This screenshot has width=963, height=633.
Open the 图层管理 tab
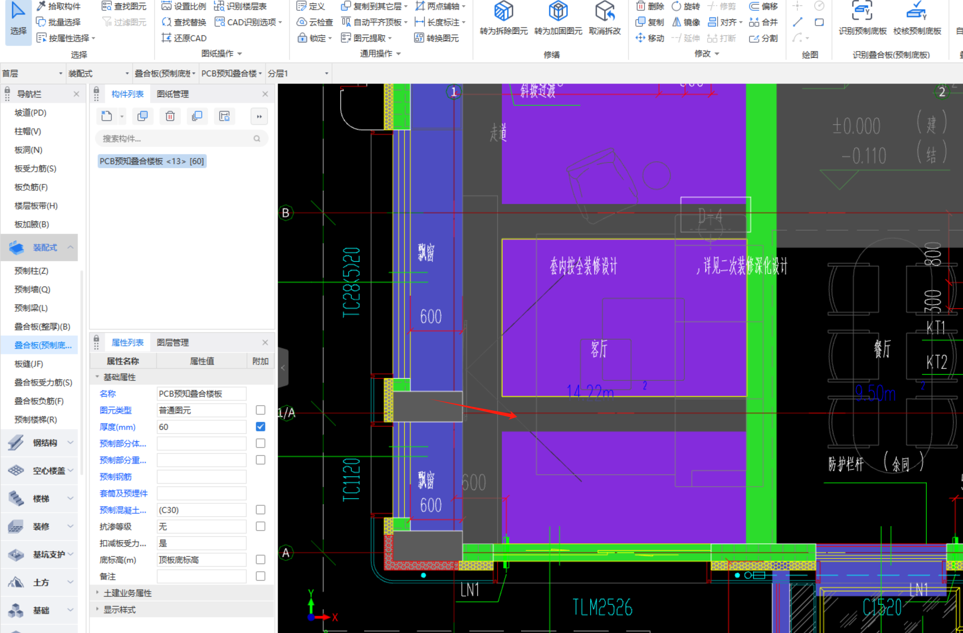click(x=173, y=342)
